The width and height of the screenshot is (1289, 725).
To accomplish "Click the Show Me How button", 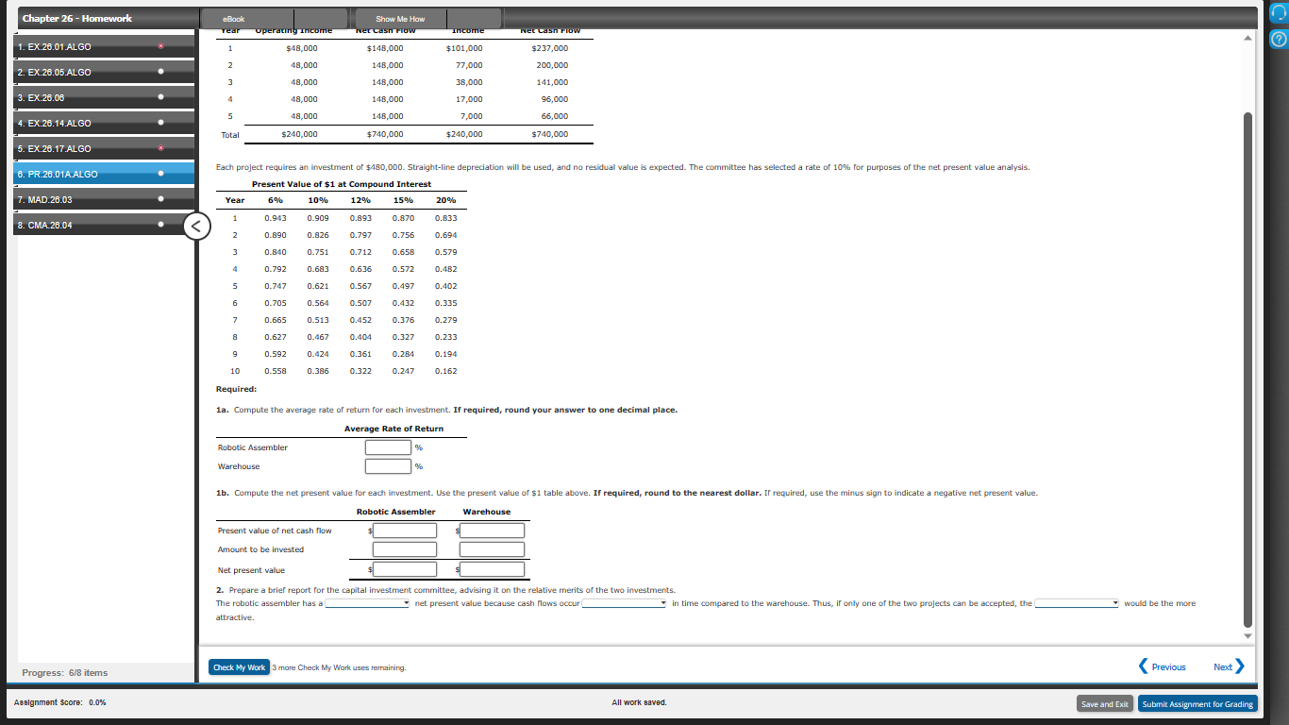I will click(400, 18).
